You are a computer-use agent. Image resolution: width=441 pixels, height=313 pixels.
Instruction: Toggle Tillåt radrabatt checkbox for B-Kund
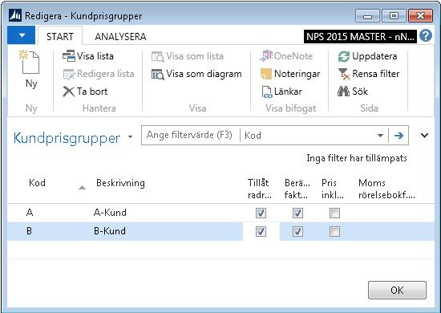261,231
